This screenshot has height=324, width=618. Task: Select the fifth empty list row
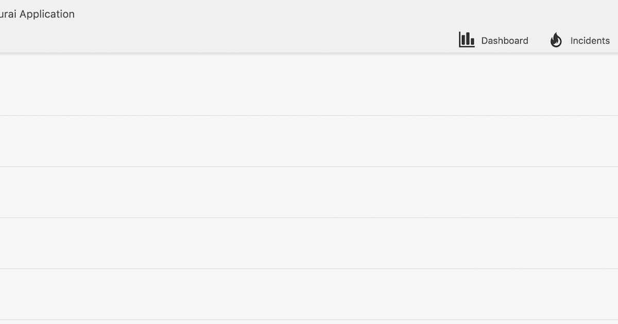pyautogui.click(x=309, y=294)
